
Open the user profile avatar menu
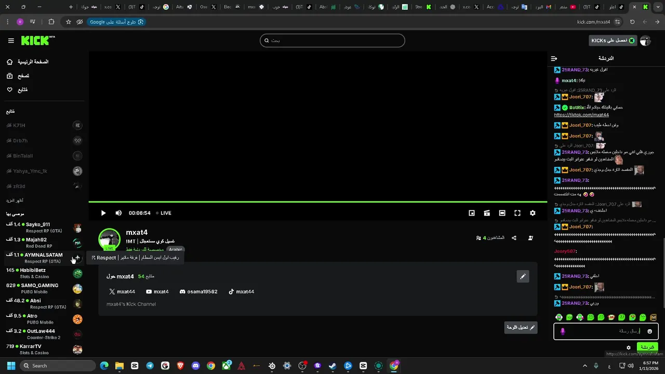pyautogui.click(x=645, y=41)
